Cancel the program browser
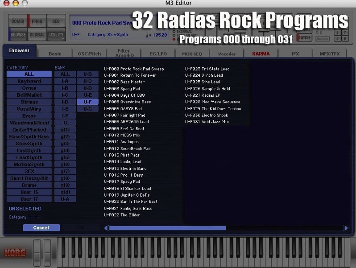Viewport: 356px width, 268px height. click(x=41, y=227)
